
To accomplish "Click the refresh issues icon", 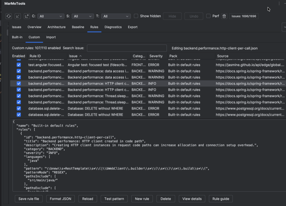I will pos(8,16).
